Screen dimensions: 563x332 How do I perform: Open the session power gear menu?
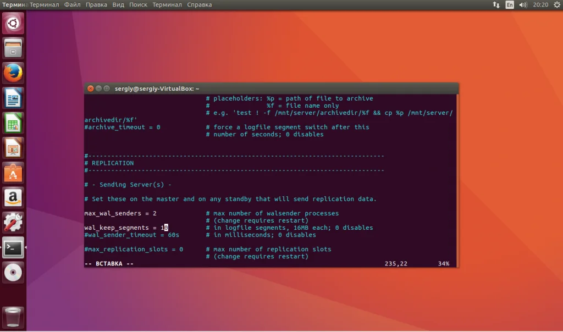coord(556,4)
